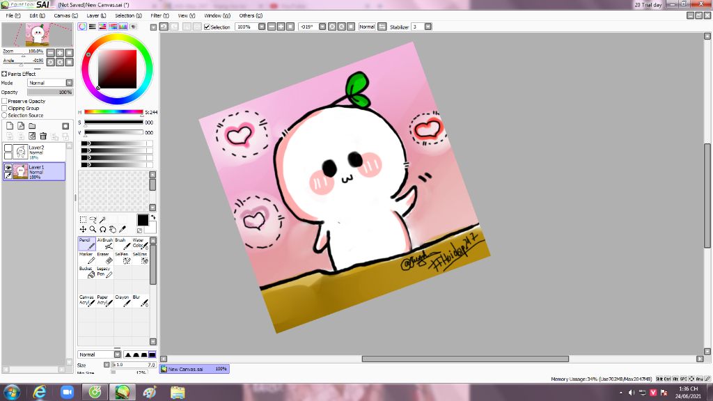
Task: Click the undo arrow in the toolbar
Action: click(164, 27)
